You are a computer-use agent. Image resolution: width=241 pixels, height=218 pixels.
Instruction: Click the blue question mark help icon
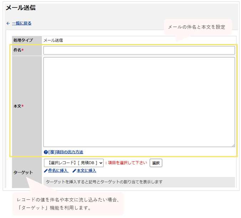pyautogui.click(x=46, y=152)
